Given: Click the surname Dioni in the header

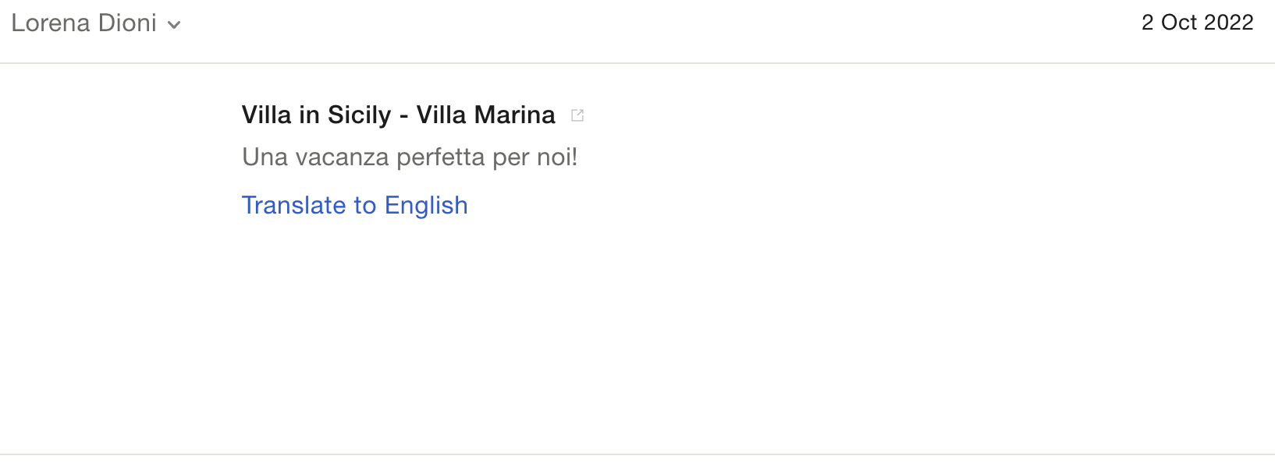Looking at the screenshot, I should pos(127,23).
